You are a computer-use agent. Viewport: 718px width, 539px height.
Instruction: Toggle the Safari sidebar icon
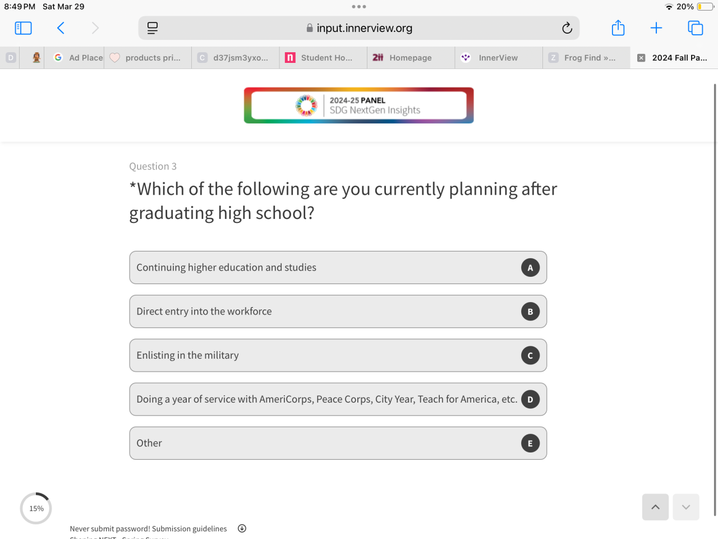tap(23, 28)
